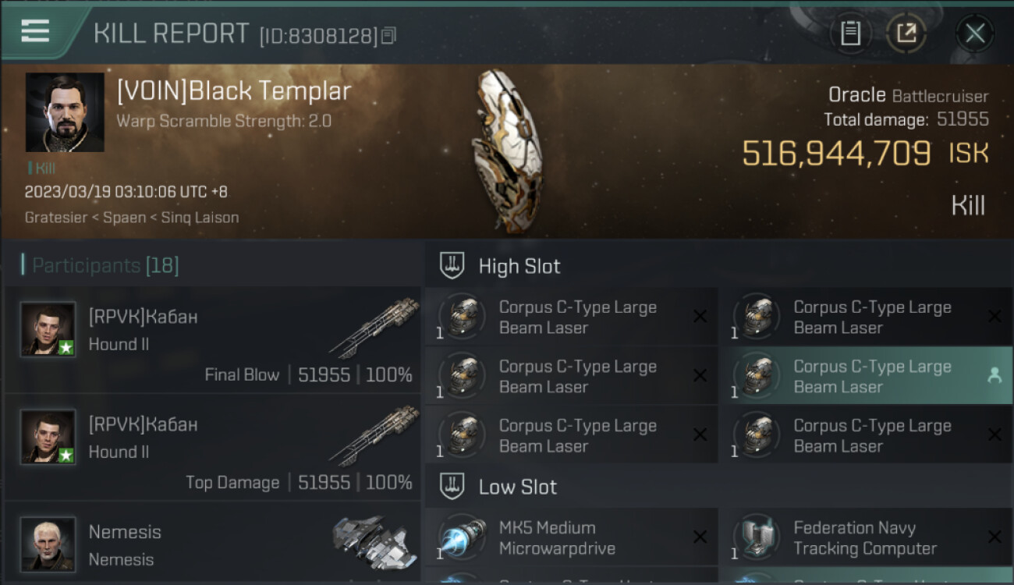Open Black Templar's character portrait

coord(65,112)
